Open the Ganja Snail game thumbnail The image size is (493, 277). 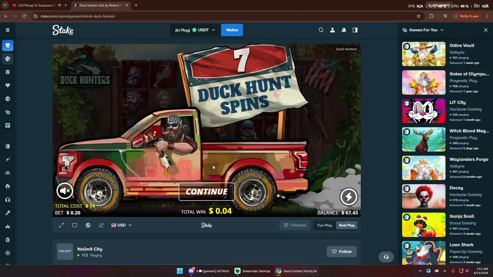tap(424, 225)
